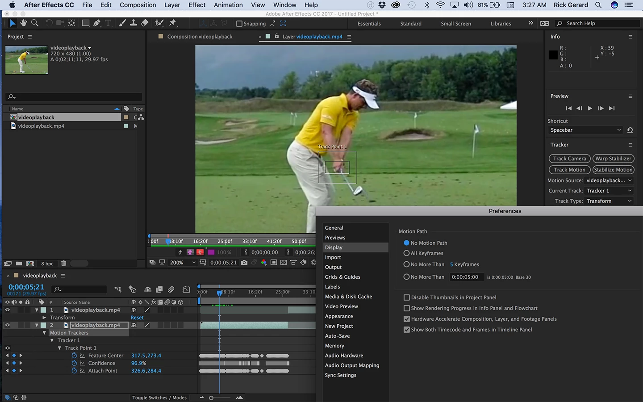
Task: Select the Hand tool
Action: 23,23
